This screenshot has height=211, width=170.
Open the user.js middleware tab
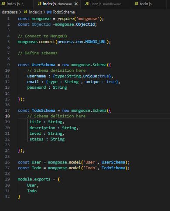(x=105, y=4)
